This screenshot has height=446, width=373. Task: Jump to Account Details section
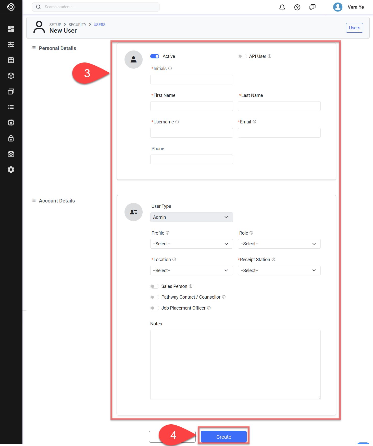pos(57,201)
